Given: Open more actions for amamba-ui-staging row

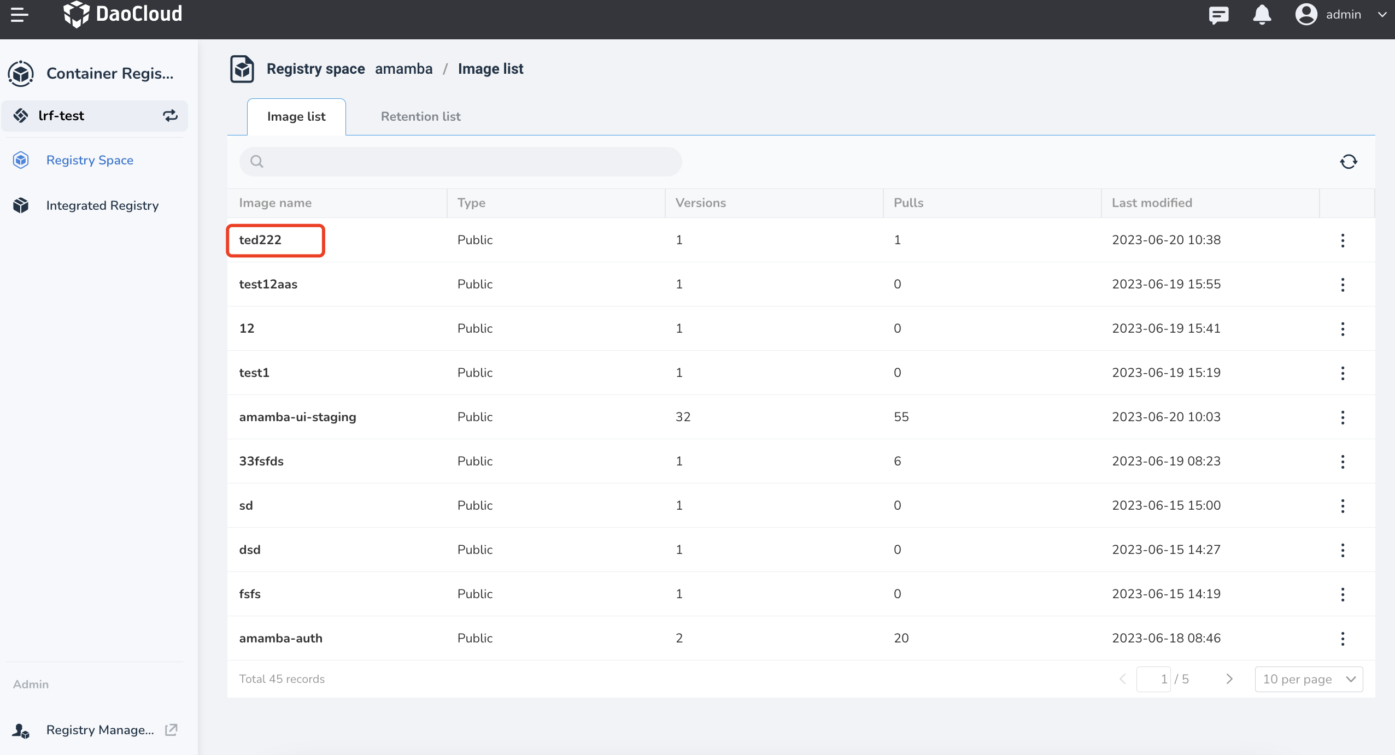Looking at the screenshot, I should (1343, 417).
